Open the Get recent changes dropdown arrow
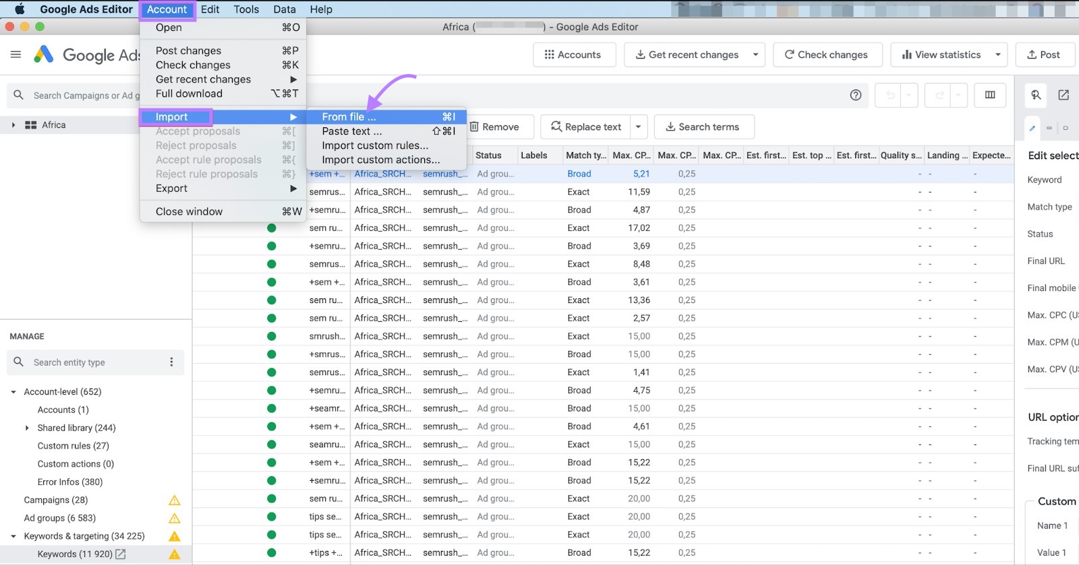1079x565 pixels. [x=755, y=55]
